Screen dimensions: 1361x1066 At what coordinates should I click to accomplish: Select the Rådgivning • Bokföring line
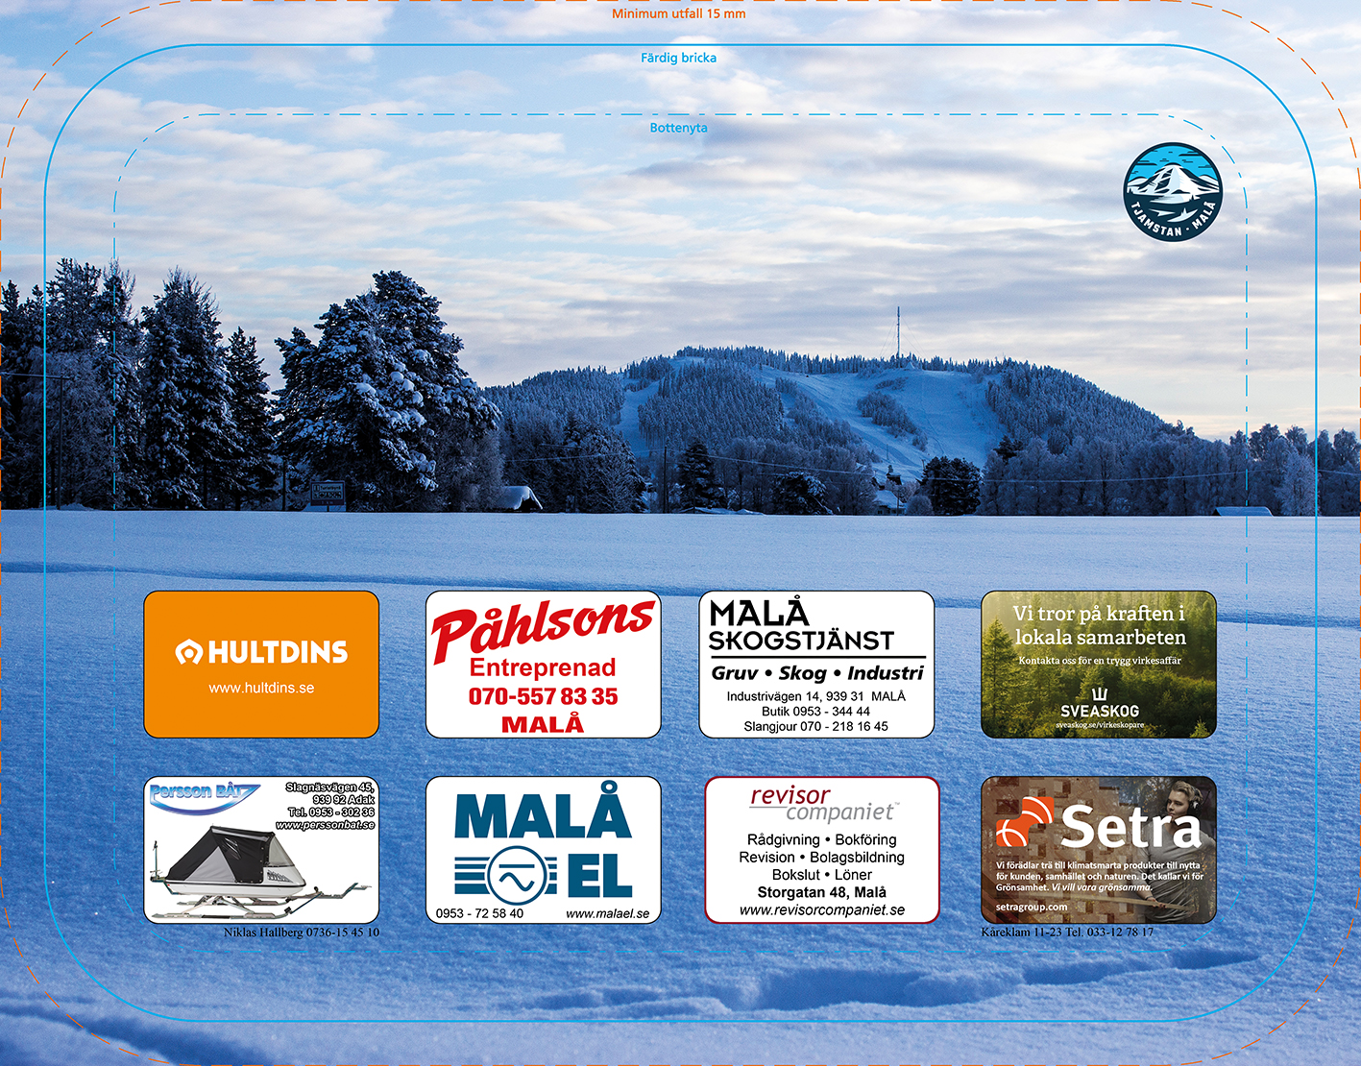click(x=822, y=839)
